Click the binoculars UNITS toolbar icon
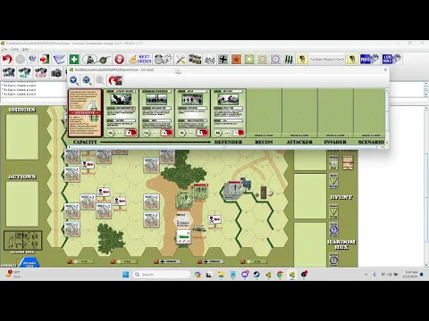The height and width of the screenshot is (321, 429). (x=8, y=72)
